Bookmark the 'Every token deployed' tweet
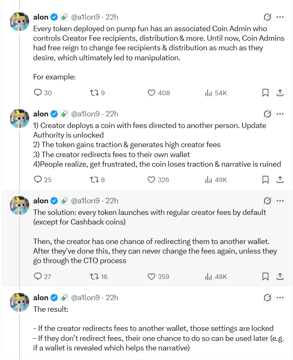 click(x=265, y=93)
